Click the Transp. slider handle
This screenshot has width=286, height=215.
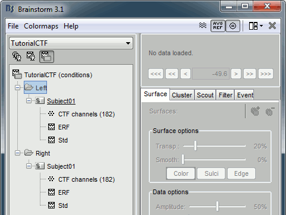[195, 146]
